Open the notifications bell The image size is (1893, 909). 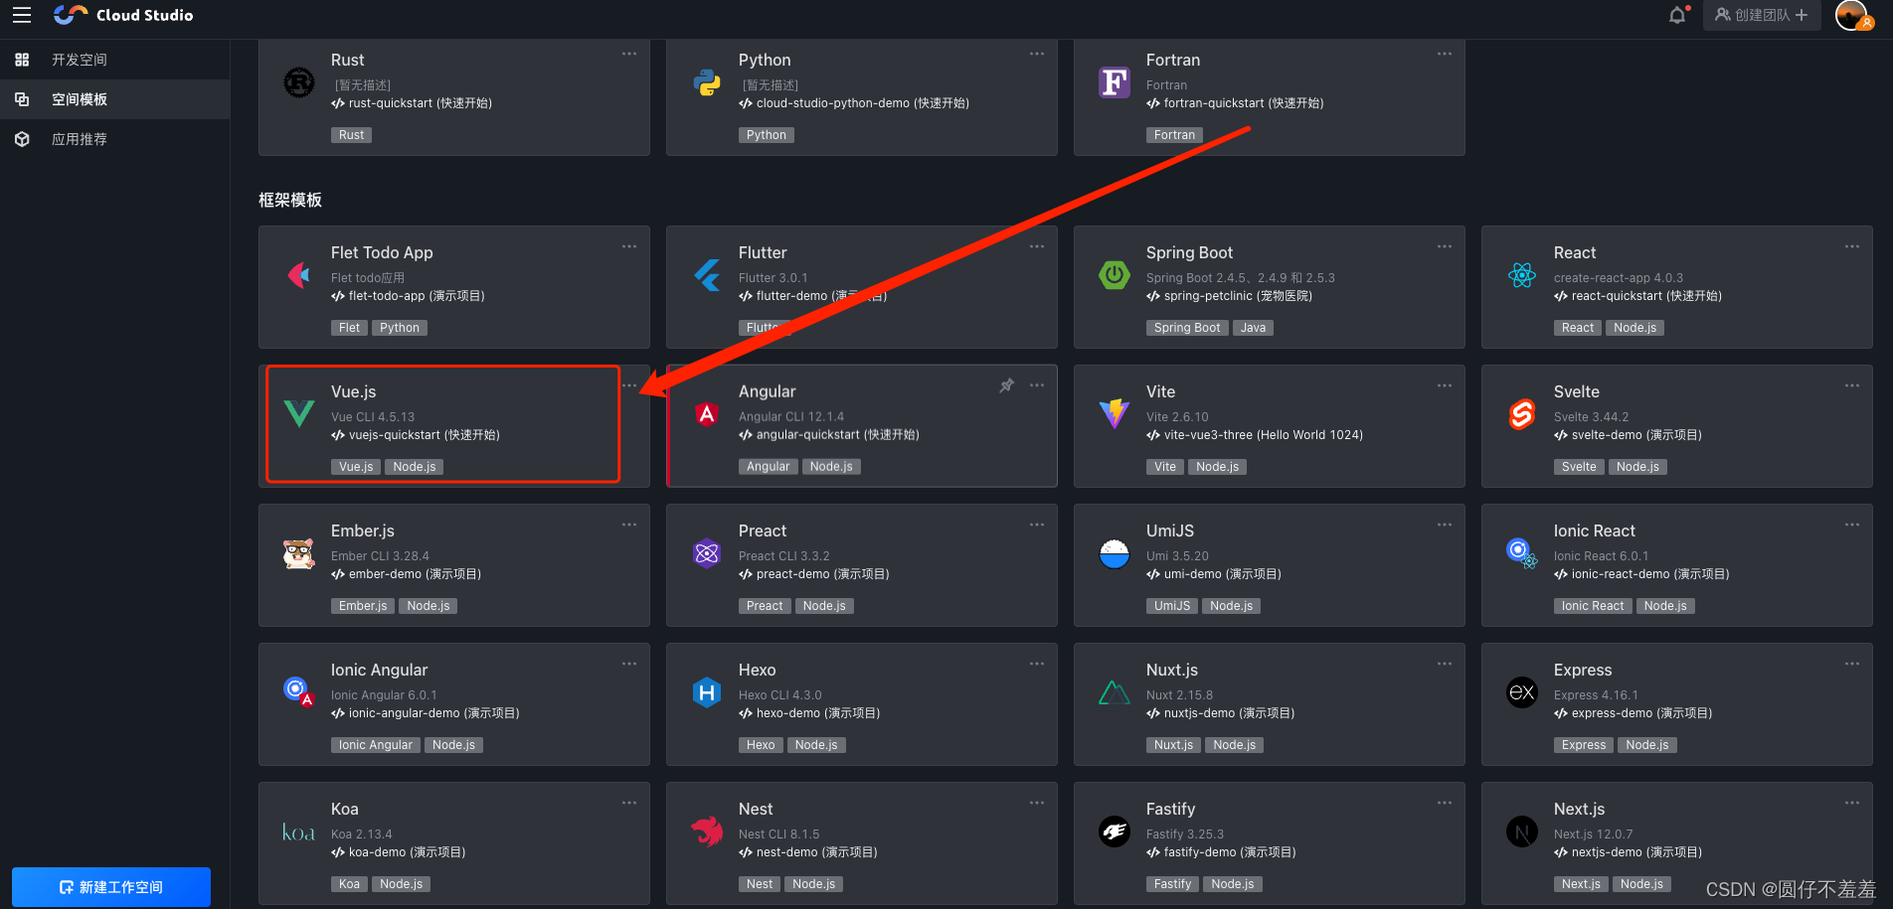(1677, 15)
